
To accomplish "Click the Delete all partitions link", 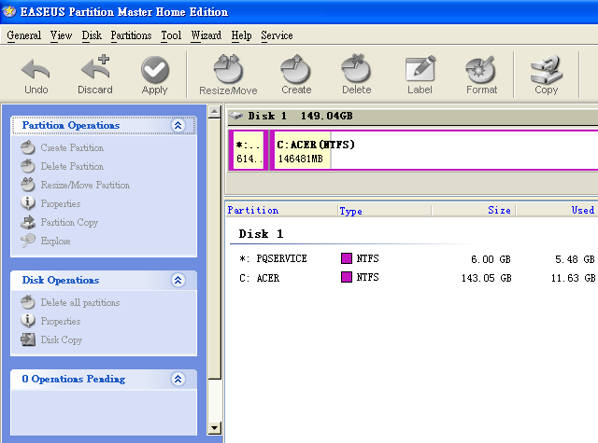I will pyautogui.click(x=80, y=302).
